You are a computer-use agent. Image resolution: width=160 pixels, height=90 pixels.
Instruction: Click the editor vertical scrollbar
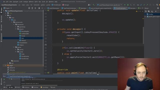pyautogui.click(x=143, y=35)
